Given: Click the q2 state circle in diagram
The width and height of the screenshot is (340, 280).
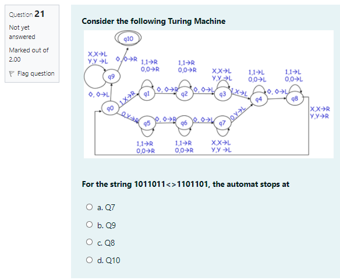Looking at the screenshot, I should [185, 94].
